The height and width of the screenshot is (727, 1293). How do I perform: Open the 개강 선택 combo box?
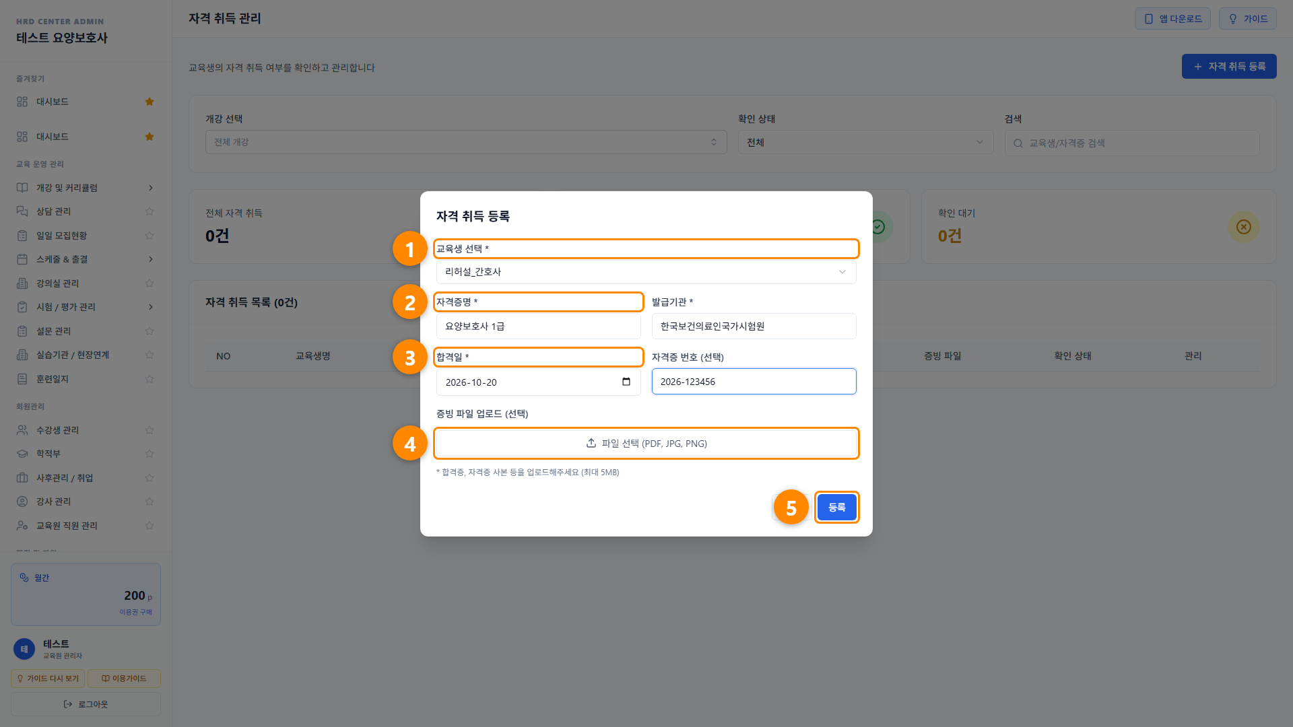[x=466, y=142]
